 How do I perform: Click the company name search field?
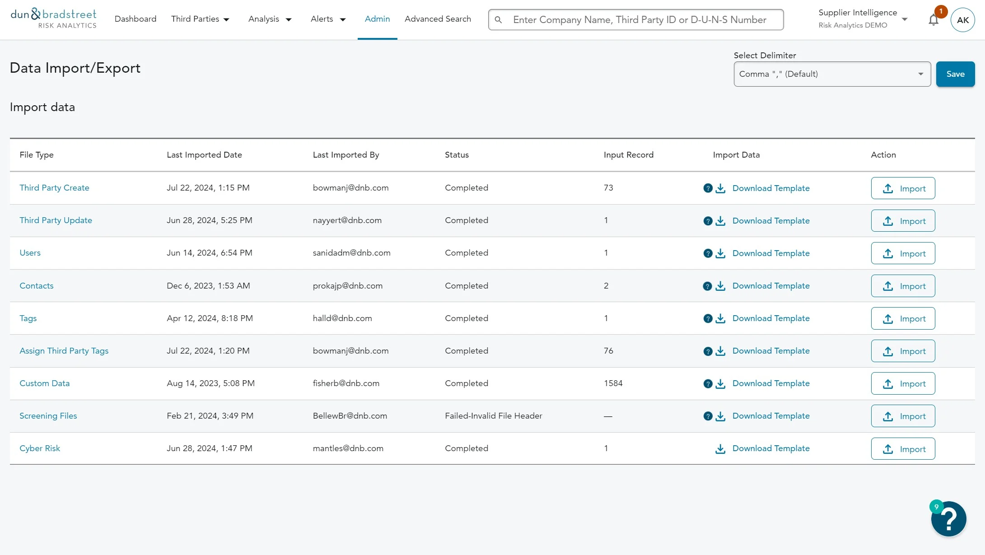(640, 20)
